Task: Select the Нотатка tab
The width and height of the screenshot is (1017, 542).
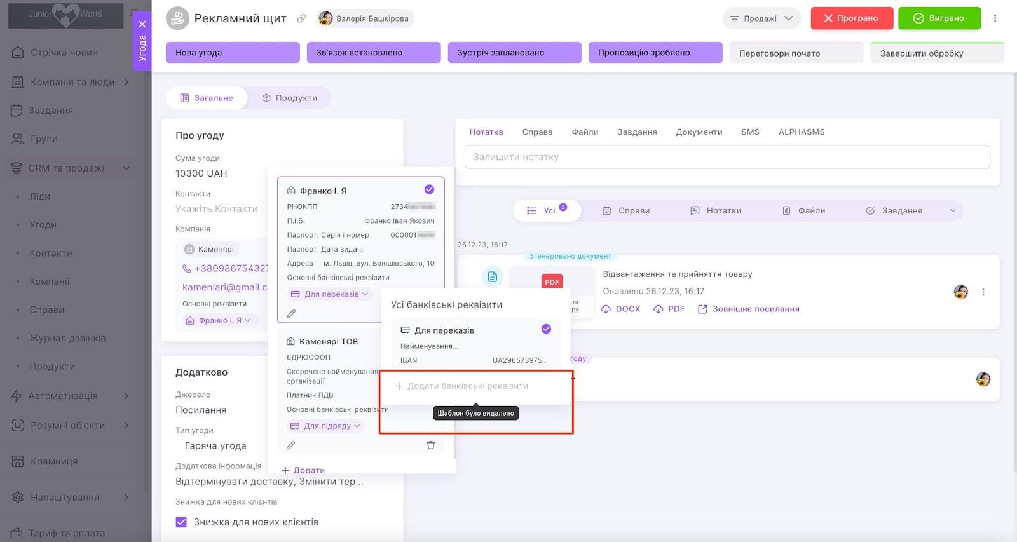Action: coord(486,132)
